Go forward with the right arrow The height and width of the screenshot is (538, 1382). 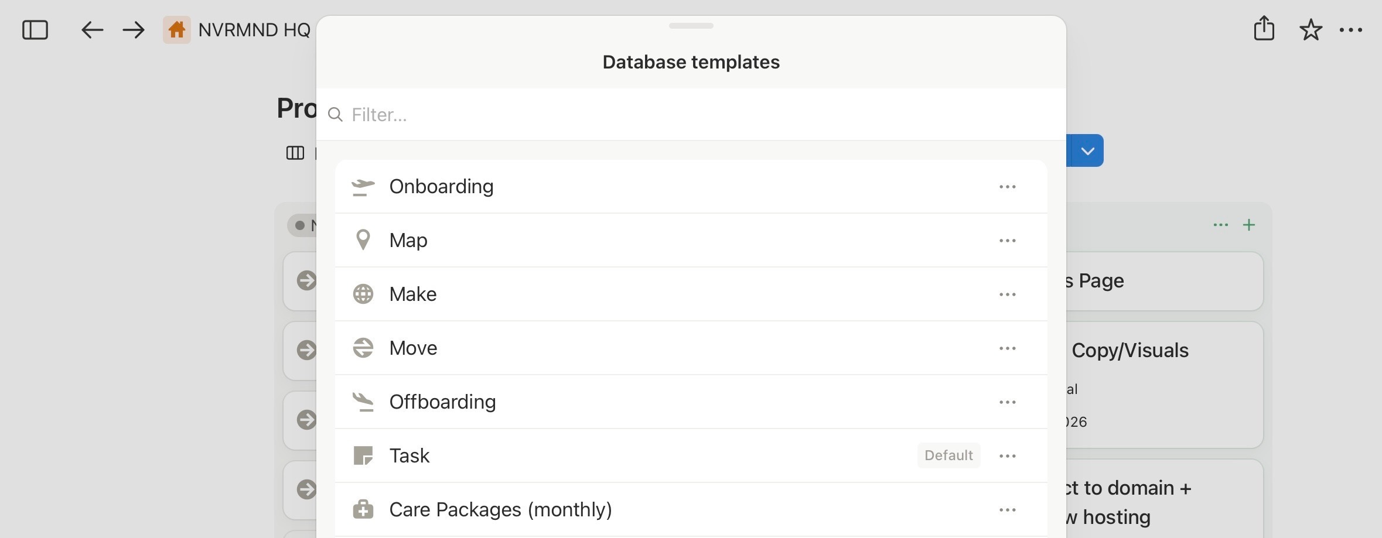coord(134,30)
